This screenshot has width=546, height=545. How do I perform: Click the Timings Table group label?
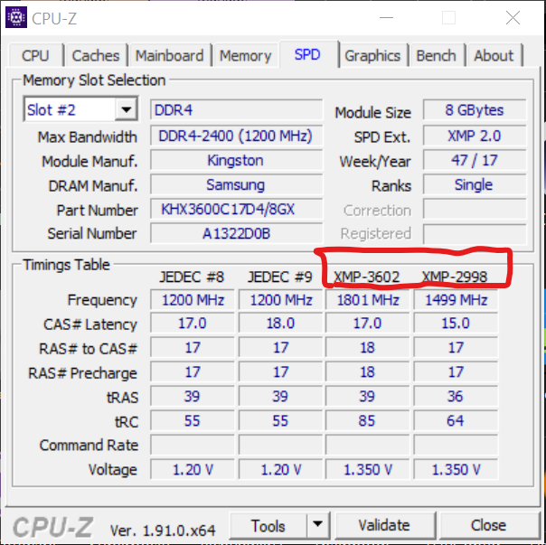(x=67, y=265)
